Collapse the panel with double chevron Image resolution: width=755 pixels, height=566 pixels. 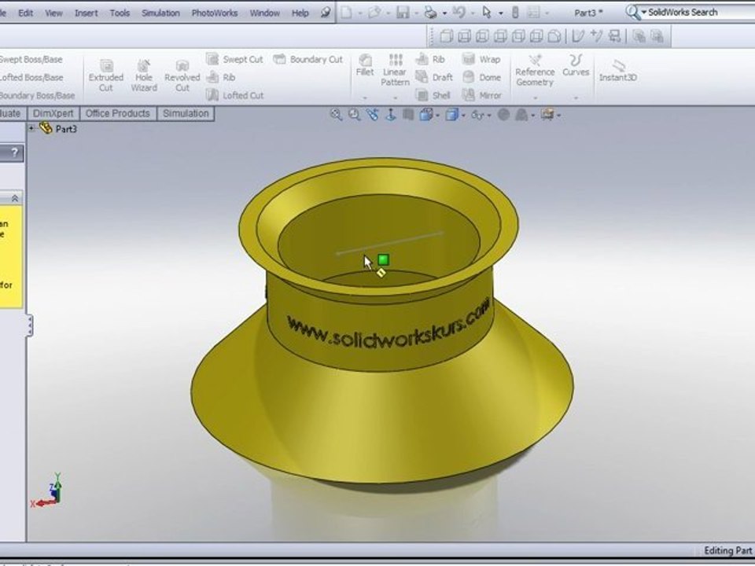(15, 198)
